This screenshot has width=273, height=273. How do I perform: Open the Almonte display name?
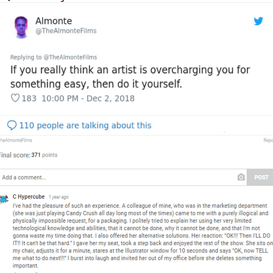coord(53,21)
